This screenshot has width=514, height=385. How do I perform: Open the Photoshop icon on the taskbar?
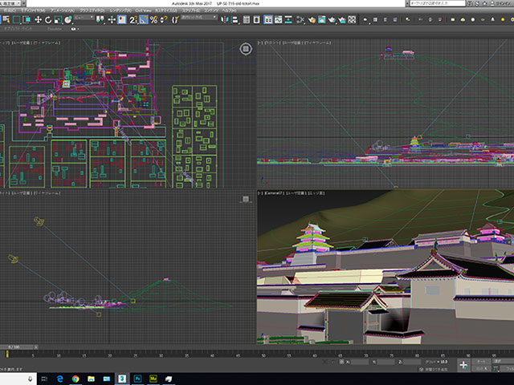[x=139, y=378]
